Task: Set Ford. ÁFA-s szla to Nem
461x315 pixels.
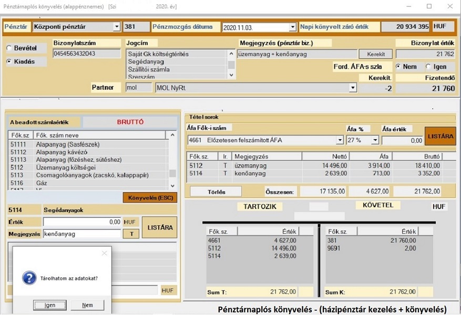Action: [x=399, y=67]
